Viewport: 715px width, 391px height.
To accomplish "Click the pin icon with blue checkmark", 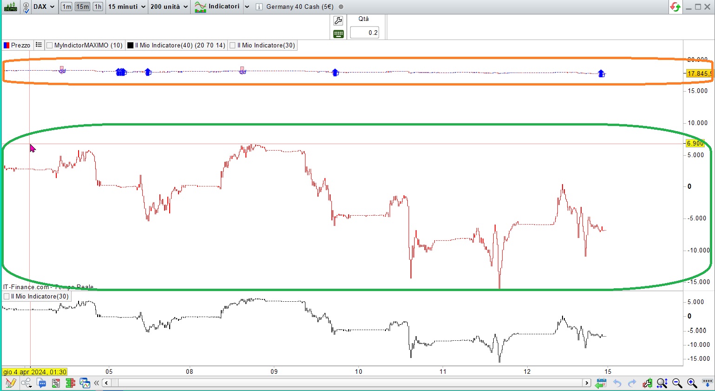I will (x=26, y=7).
